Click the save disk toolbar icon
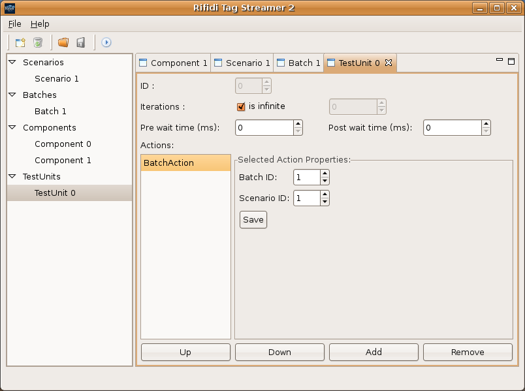The height and width of the screenshot is (391, 525). tap(81, 42)
